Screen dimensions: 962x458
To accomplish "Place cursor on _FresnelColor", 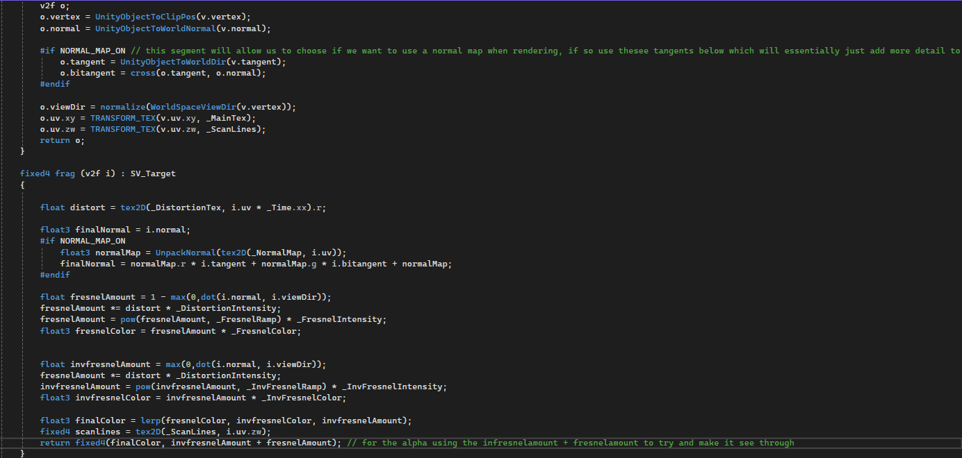I will point(266,331).
